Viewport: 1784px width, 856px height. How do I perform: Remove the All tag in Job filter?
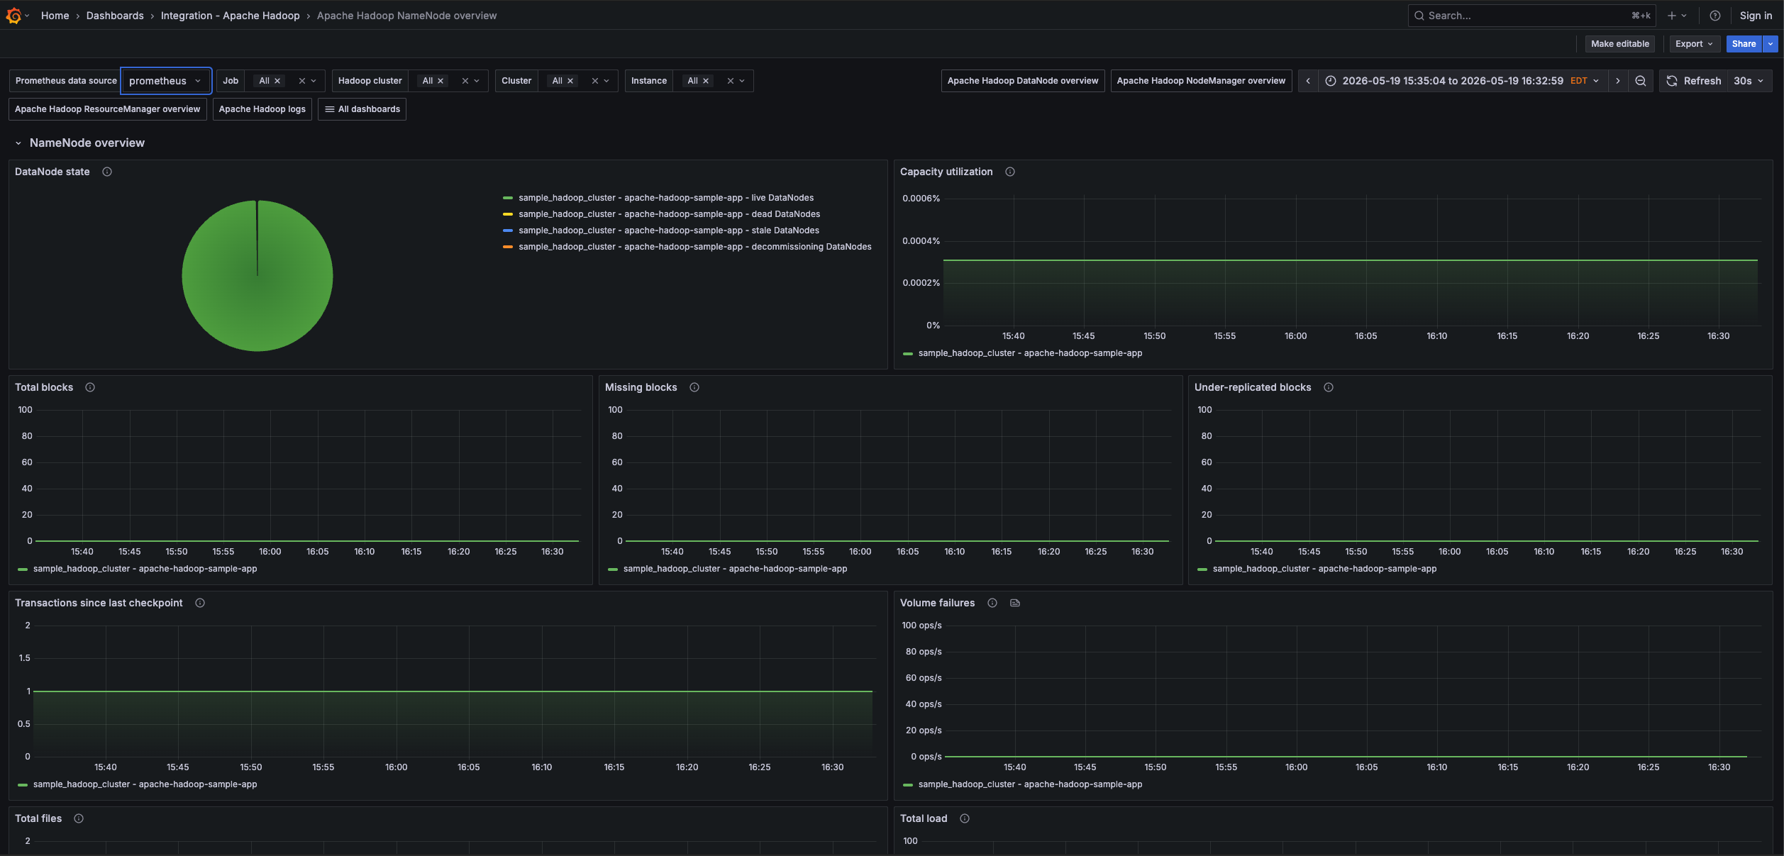pyautogui.click(x=277, y=81)
